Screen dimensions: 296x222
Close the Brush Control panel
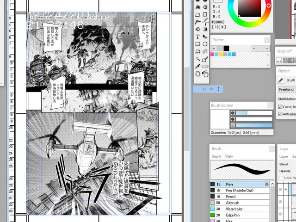270,105
